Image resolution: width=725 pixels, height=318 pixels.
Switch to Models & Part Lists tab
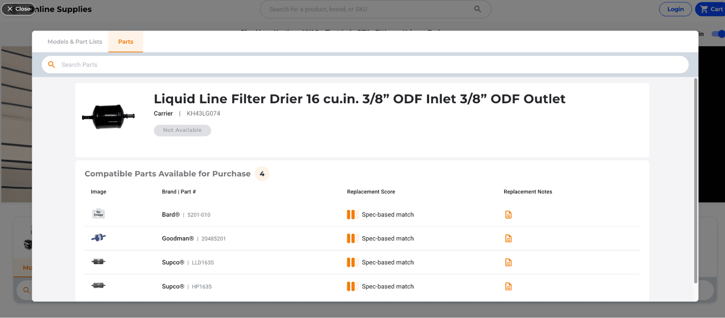click(x=75, y=41)
